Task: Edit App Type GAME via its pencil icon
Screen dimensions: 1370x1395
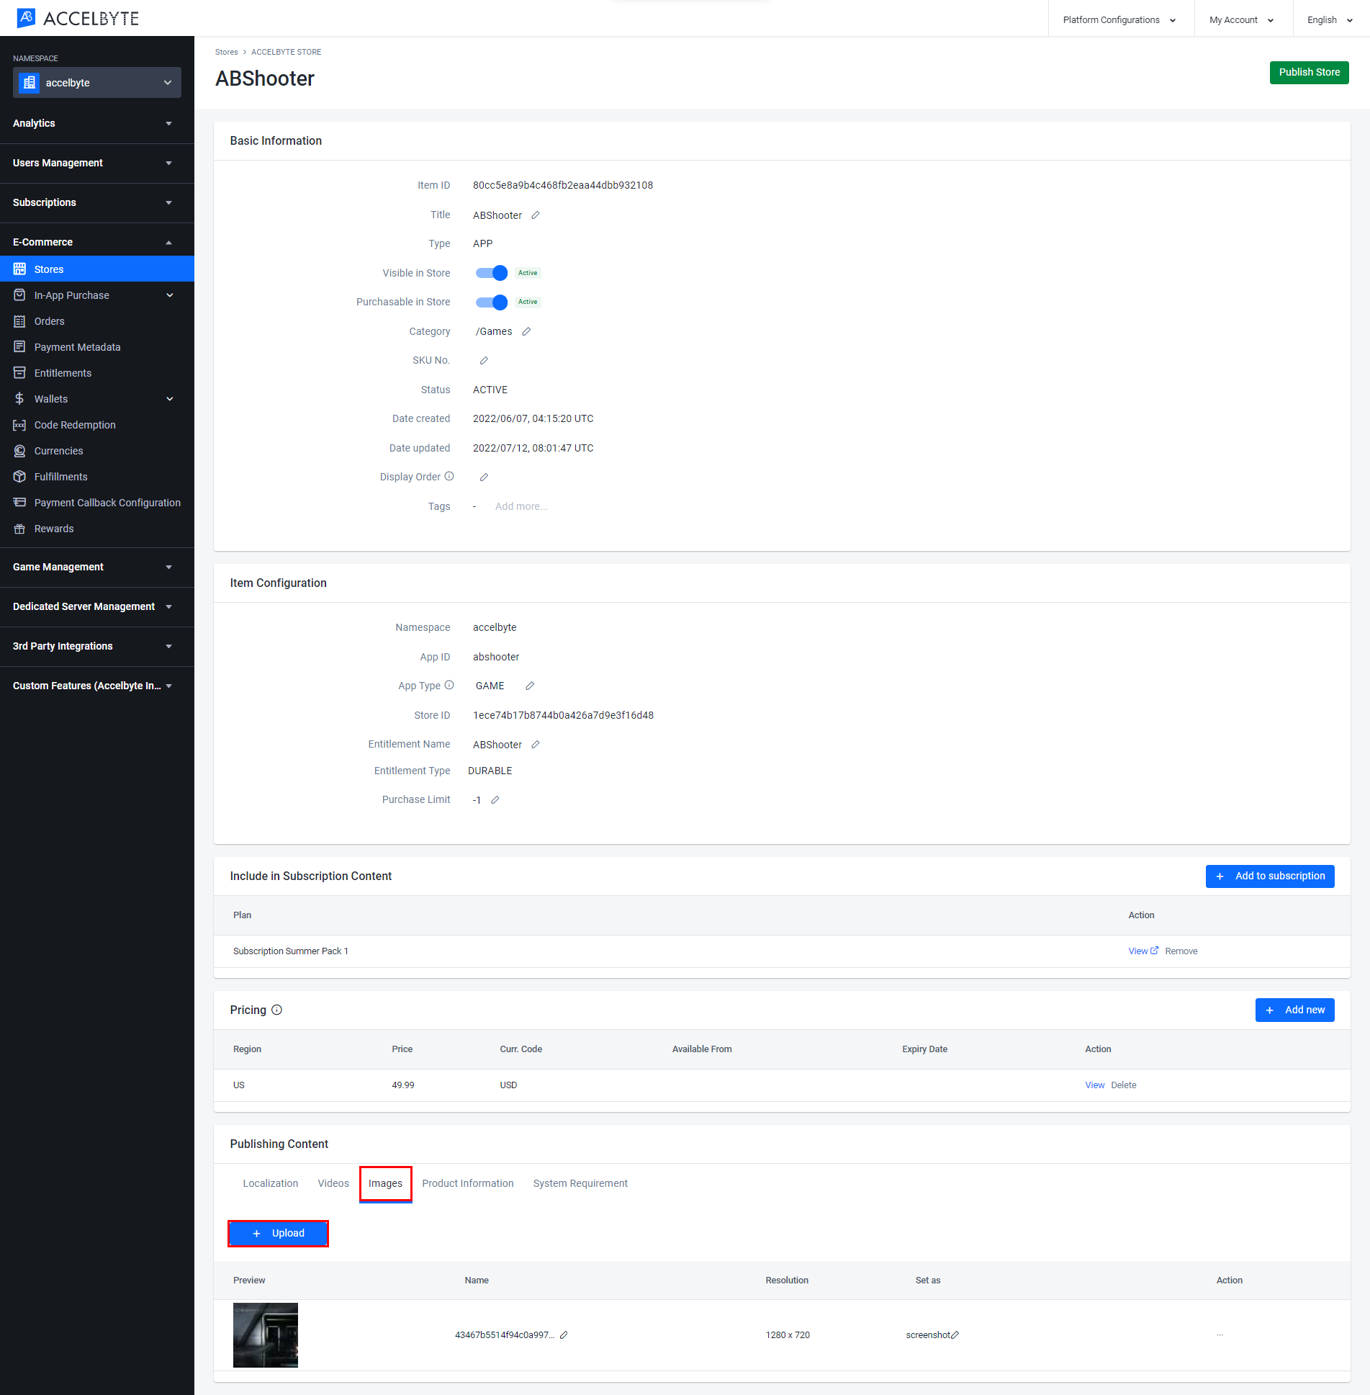Action: 530,686
